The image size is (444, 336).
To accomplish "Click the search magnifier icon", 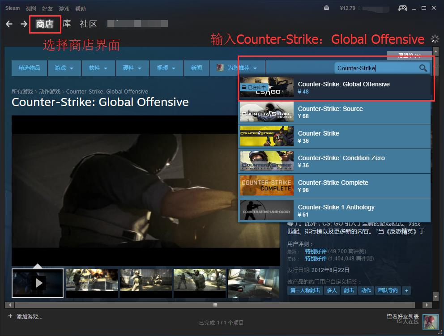I will tap(423, 68).
